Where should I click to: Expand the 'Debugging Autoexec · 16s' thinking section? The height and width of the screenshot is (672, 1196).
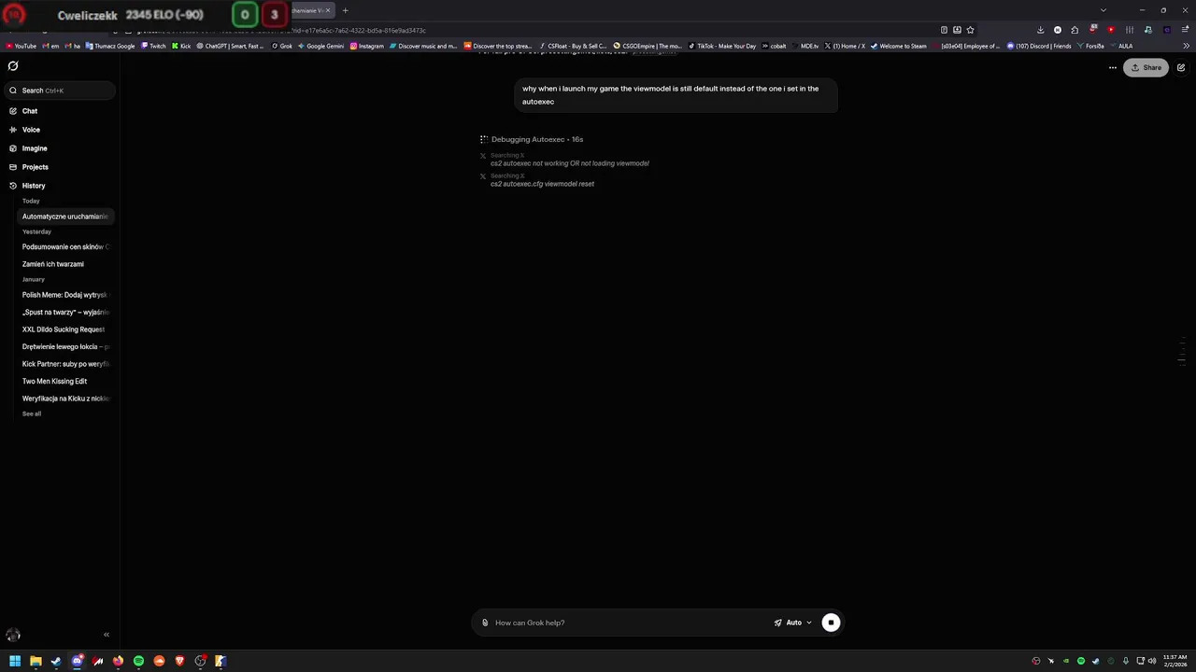[x=532, y=139]
